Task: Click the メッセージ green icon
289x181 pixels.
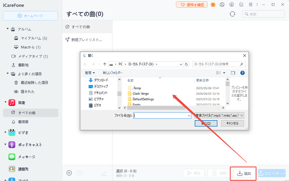Action: click(12, 157)
